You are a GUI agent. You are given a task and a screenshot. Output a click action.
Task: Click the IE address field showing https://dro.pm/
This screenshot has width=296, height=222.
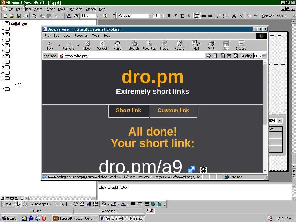[x=132, y=56]
